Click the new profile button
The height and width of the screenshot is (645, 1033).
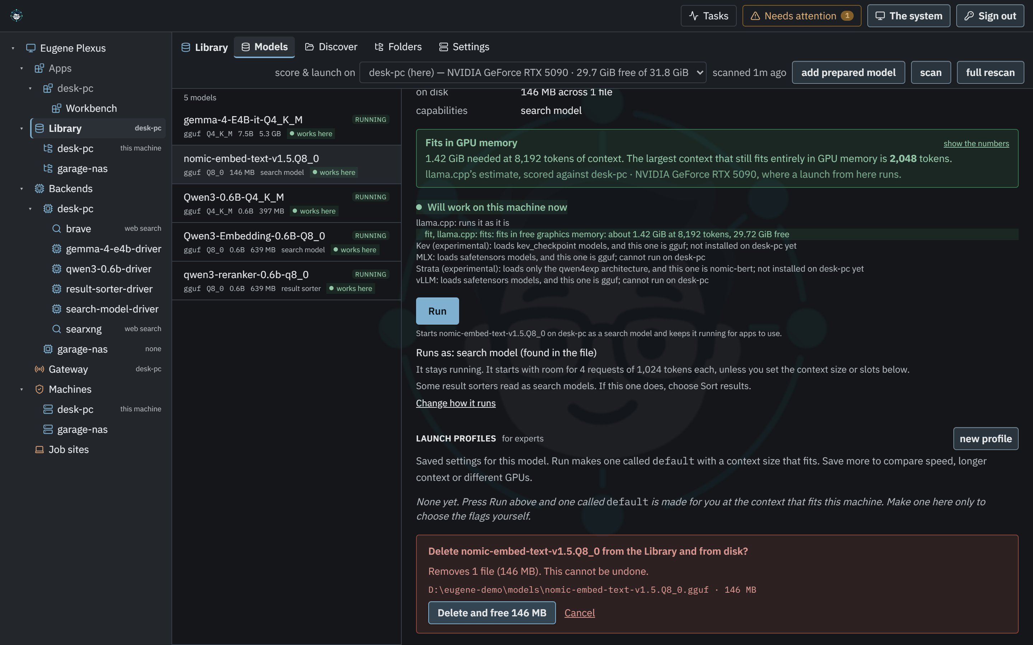tap(986, 439)
